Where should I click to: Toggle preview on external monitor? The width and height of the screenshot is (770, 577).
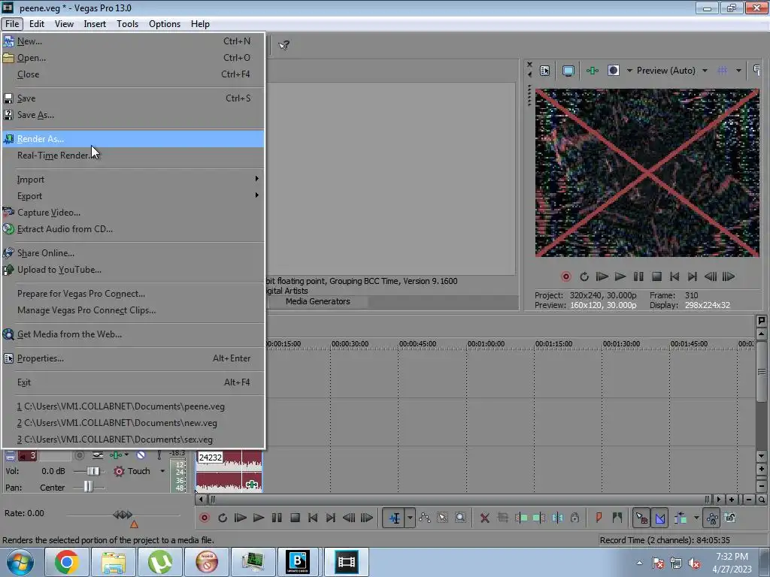tap(568, 71)
